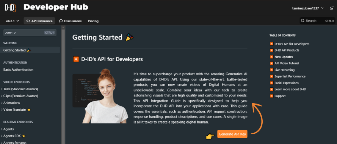Click the Realtime Endpoints section label
This screenshot has height=144, width=337.
tap(18, 122)
